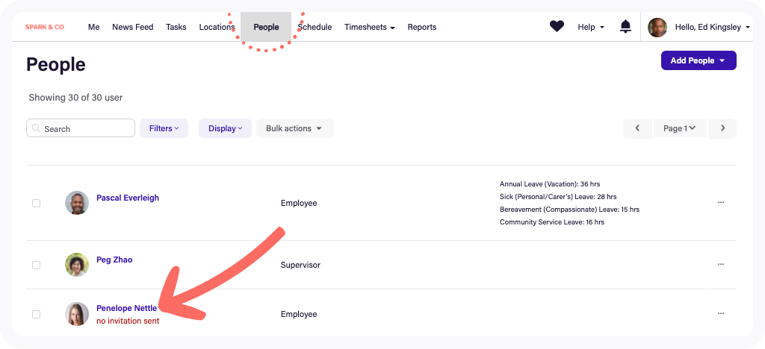The width and height of the screenshot is (765, 349).
Task: Open the notifications bell
Action: 625,27
